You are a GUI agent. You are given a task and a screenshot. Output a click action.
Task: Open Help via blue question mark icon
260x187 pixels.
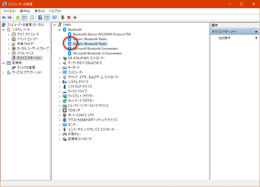(40, 17)
